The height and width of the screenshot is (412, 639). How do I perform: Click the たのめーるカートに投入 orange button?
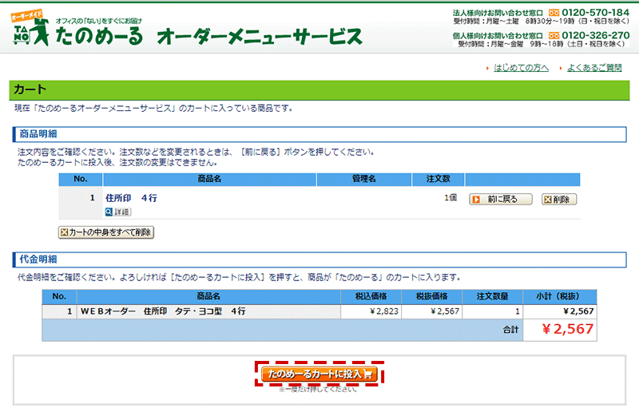coord(319,374)
